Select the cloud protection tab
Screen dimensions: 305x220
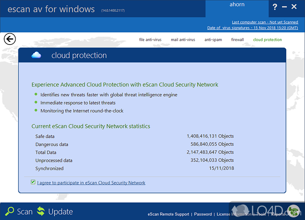[x=268, y=40]
